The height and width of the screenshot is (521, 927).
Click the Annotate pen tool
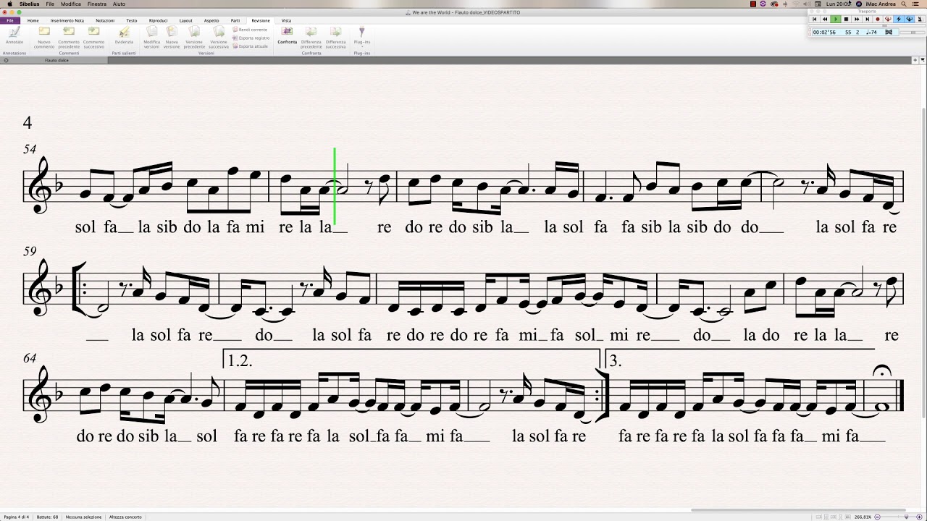(14, 35)
